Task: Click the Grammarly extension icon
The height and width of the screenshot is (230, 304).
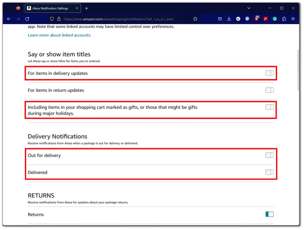Action: coord(275,19)
